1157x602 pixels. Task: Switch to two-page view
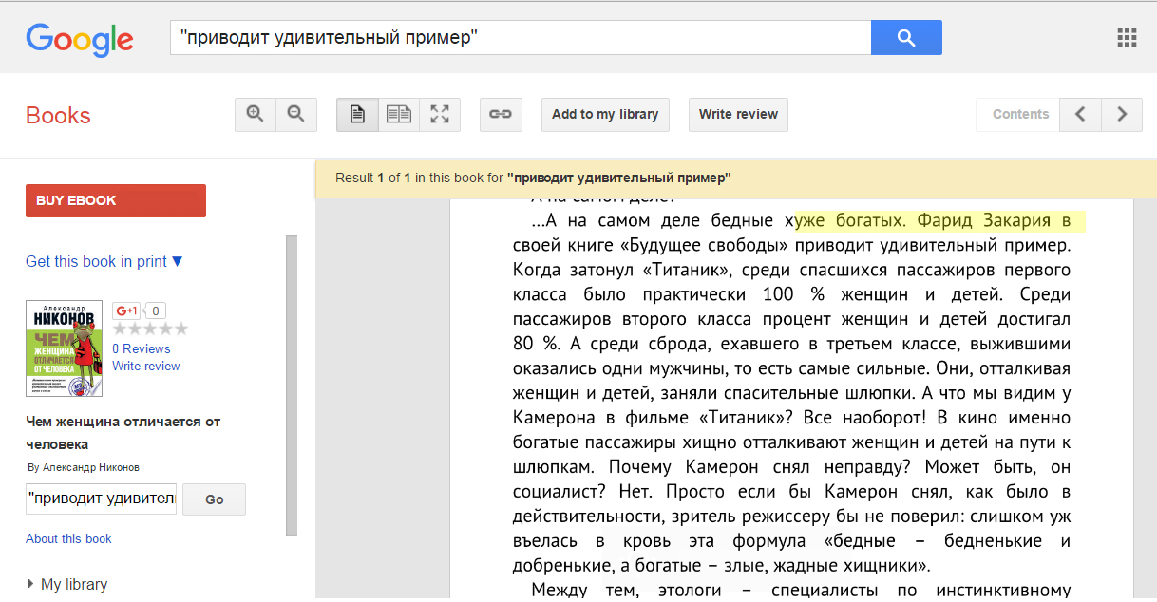[x=399, y=115]
